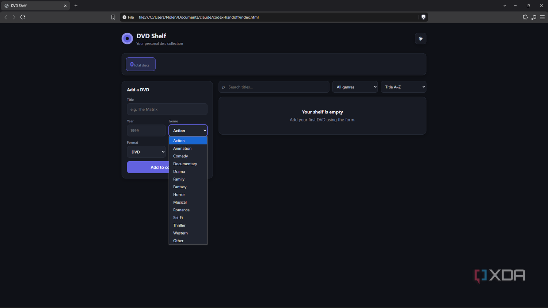
Task: Reload the page with browser refresh icon
Action: [x=23, y=17]
